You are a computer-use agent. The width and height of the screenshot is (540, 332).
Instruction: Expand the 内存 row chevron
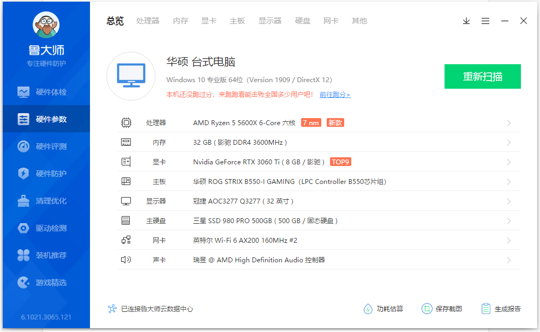coord(509,143)
